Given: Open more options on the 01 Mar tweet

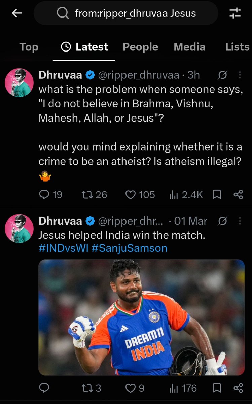Looking at the screenshot, I should [x=240, y=221].
